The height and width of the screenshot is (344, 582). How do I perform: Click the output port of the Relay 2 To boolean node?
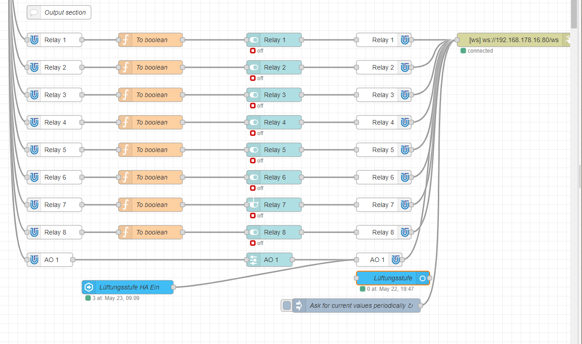183,67
